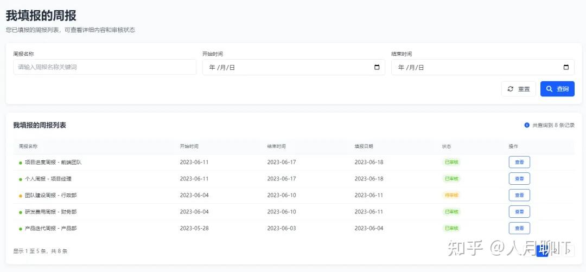Click fill date 2023-06-18 of 项目进度周报
This screenshot has width=586, height=272.
pos(369,163)
